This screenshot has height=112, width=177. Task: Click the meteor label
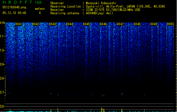[40, 9]
